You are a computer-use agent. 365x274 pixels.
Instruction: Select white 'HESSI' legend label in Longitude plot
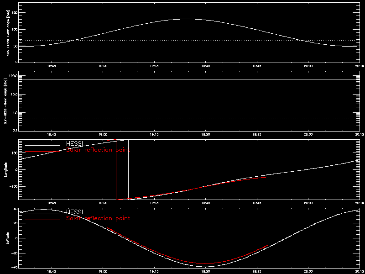pyautogui.click(x=74, y=142)
